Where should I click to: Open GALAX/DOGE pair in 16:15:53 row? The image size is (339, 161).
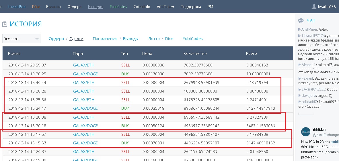click(85, 143)
